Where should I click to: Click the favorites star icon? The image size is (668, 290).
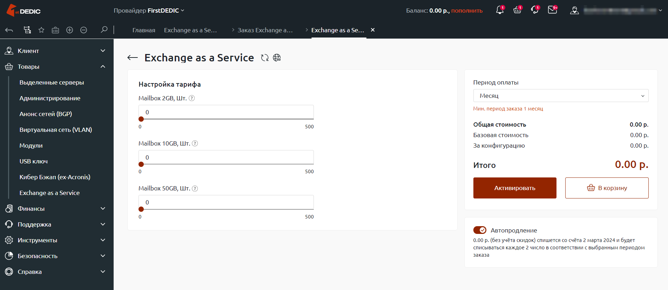[x=41, y=30]
